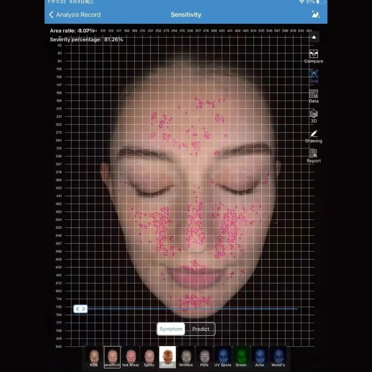Click the back chevron next to Analysis Record
This screenshot has width=372, height=372.
(x=51, y=14)
